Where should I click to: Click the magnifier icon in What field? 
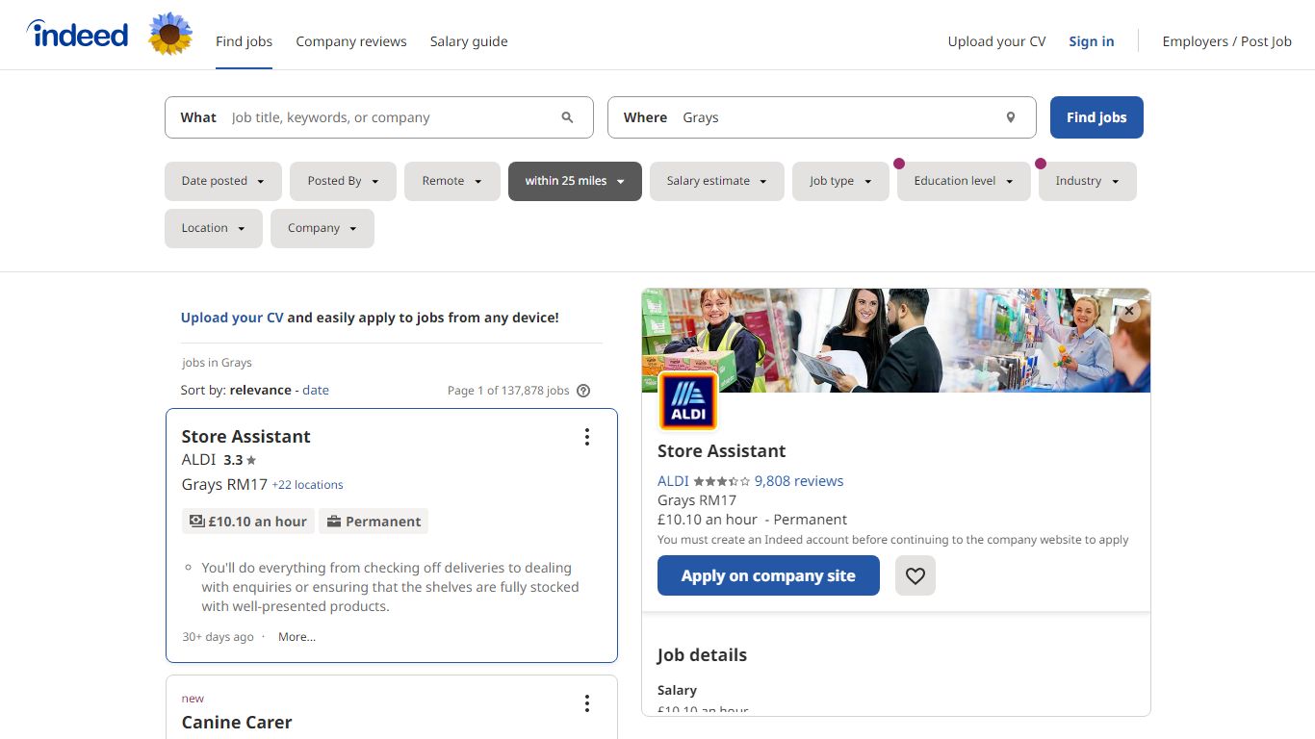coord(567,117)
